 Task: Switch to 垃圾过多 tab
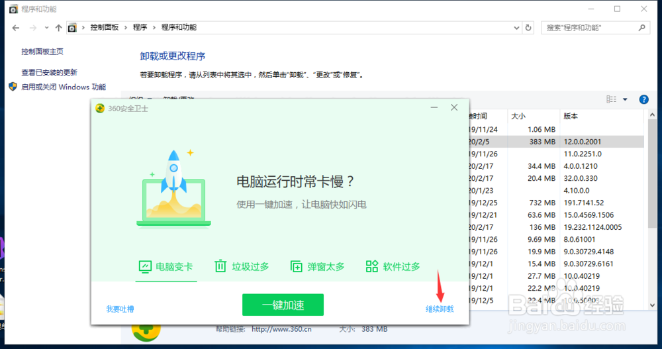[x=242, y=267]
